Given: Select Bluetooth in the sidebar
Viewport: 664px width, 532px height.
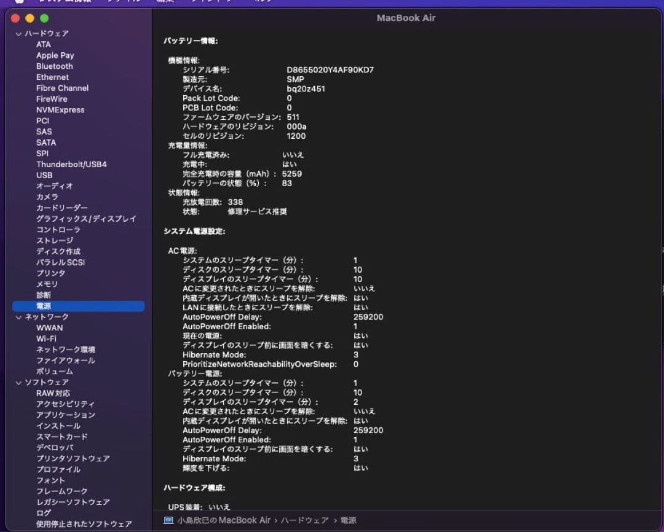Looking at the screenshot, I should [54, 66].
